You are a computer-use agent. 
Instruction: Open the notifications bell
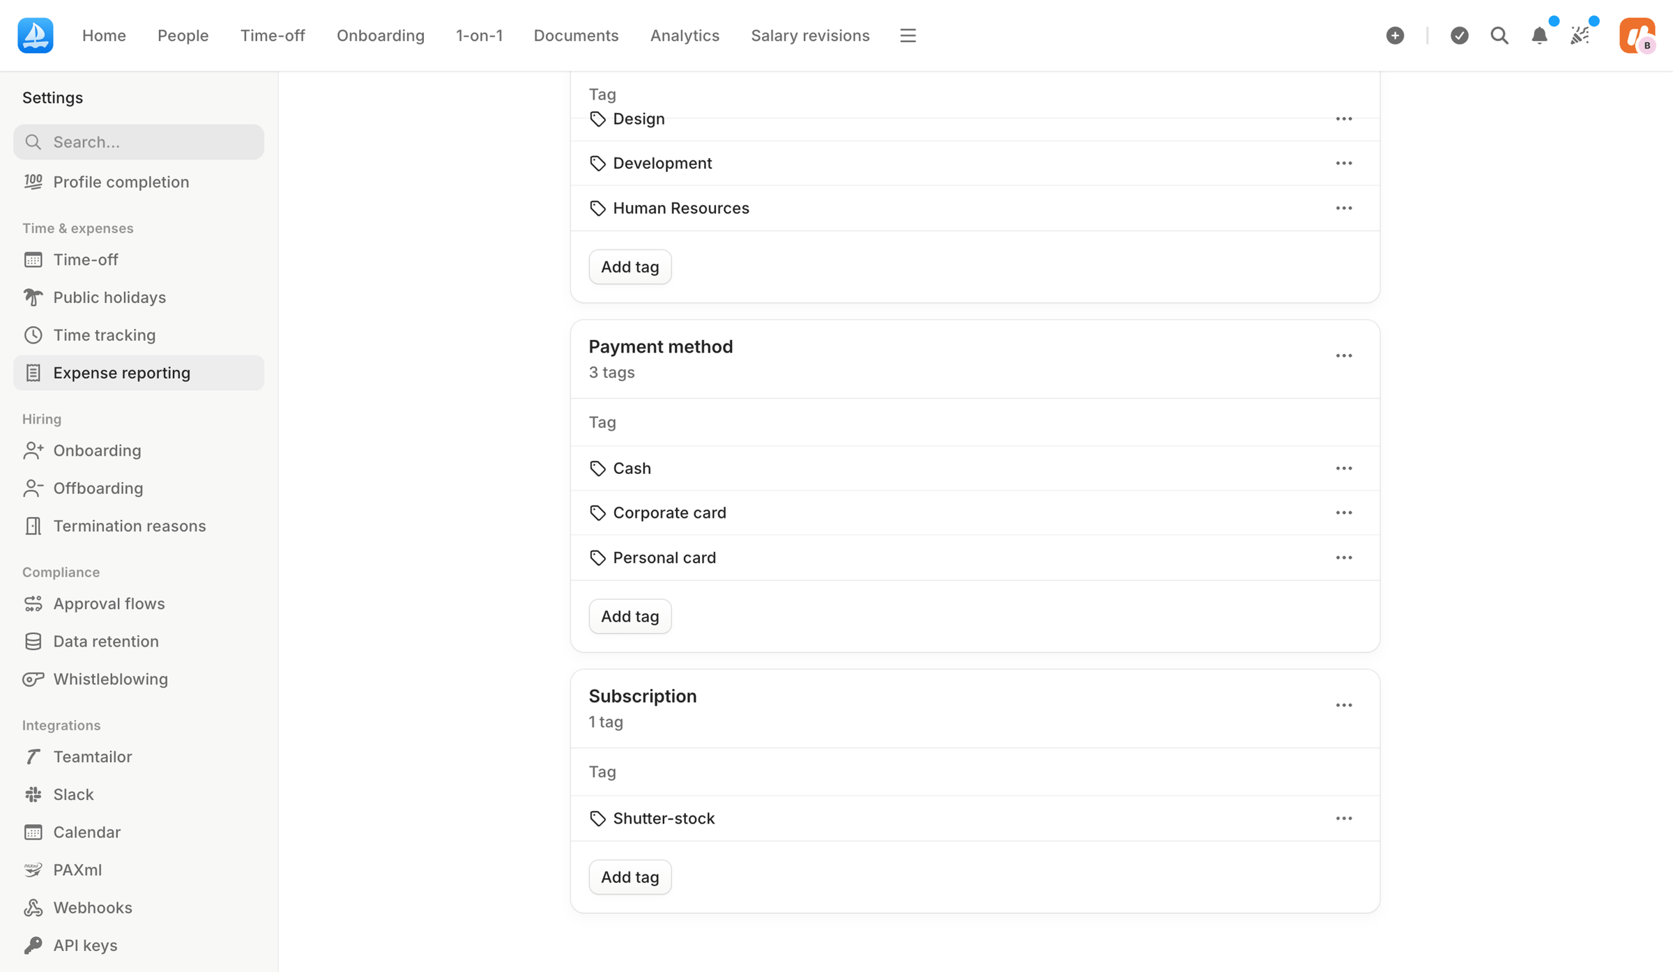tap(1539, 36)
